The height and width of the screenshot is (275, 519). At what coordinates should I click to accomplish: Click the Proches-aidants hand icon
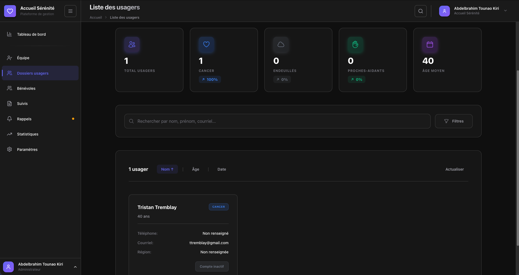click(355, 44)
